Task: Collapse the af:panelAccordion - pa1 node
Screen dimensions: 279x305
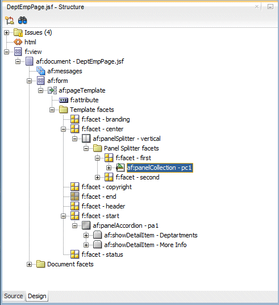Action: pyautogui.click(x=74, y=226)
